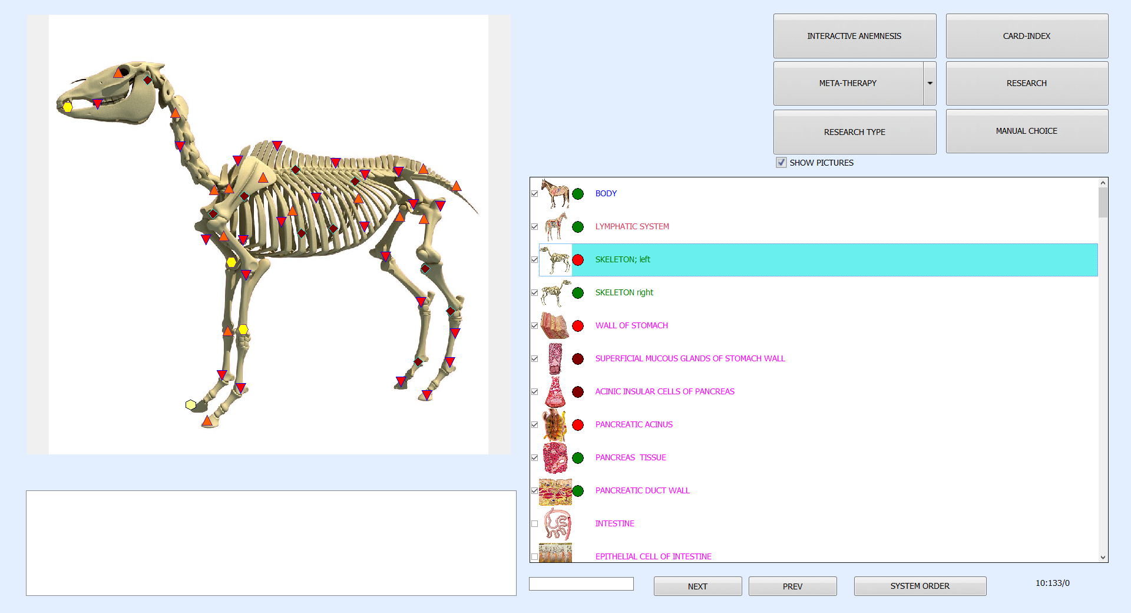This screenshot has height=613, width=1131.
Task: Click the Acinic Insular Cells pancreas icon
Action: click(x=555, y=392)
